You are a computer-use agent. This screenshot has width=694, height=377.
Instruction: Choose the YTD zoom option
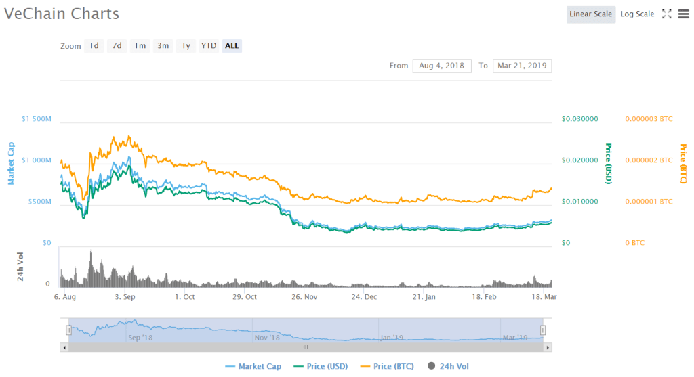pos(209,46)
